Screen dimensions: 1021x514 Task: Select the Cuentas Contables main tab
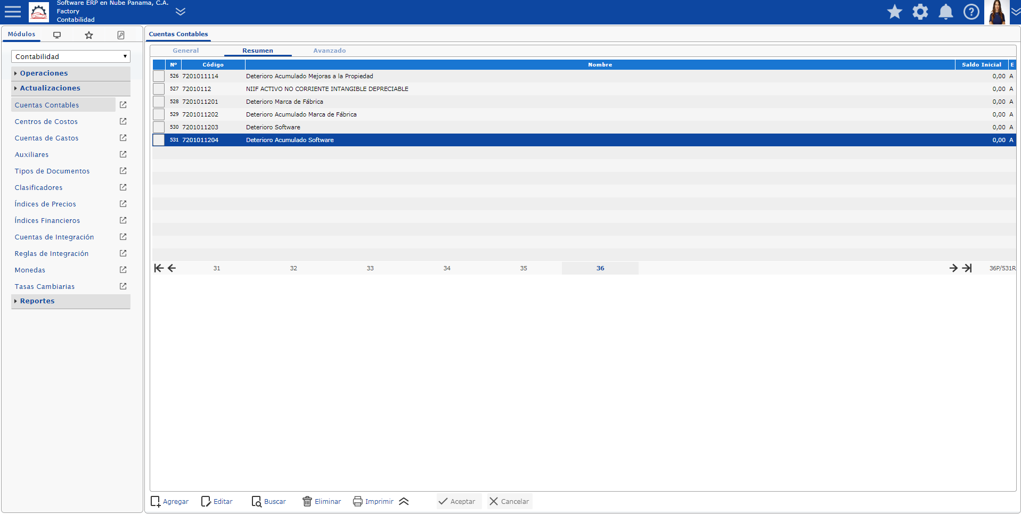[x=178, y=34]
